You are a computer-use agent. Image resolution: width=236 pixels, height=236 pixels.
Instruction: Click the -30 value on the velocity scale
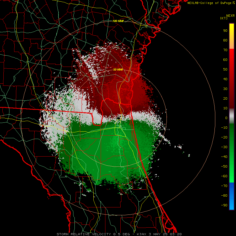pyautogui.click(x=224, y=147)
